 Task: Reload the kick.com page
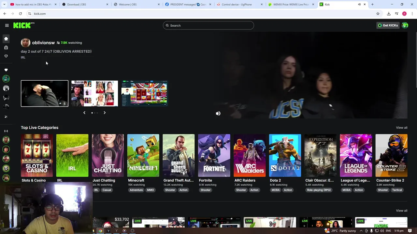[x=20, y=14]
